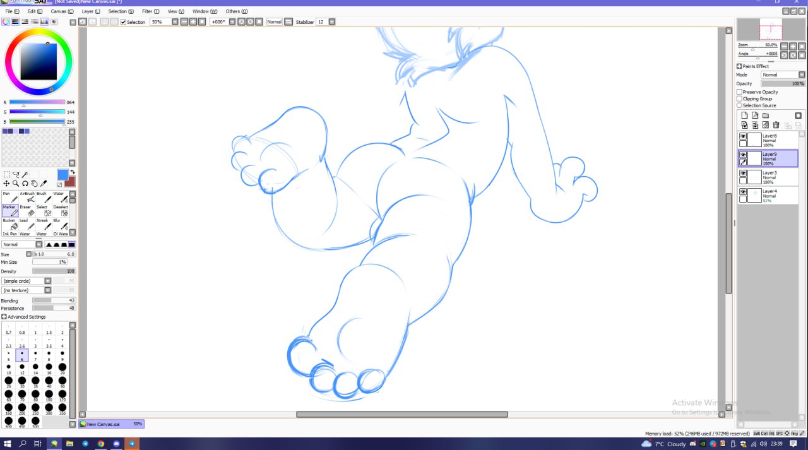The width and height of the screenshot is (808, 450).
Task: Pick the Bucket fill tool
Action: [x=10, y=225]
